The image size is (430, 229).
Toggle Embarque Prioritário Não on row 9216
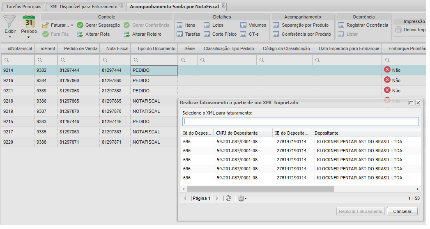tap(387, 80)
